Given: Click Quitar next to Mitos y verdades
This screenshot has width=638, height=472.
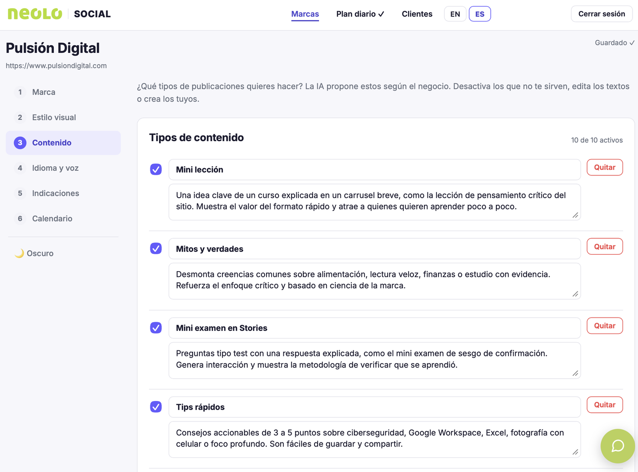Looking at the screenshot, I should click(x=605, y=246).
